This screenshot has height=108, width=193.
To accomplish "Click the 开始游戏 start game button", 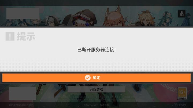I will [96, 89].
